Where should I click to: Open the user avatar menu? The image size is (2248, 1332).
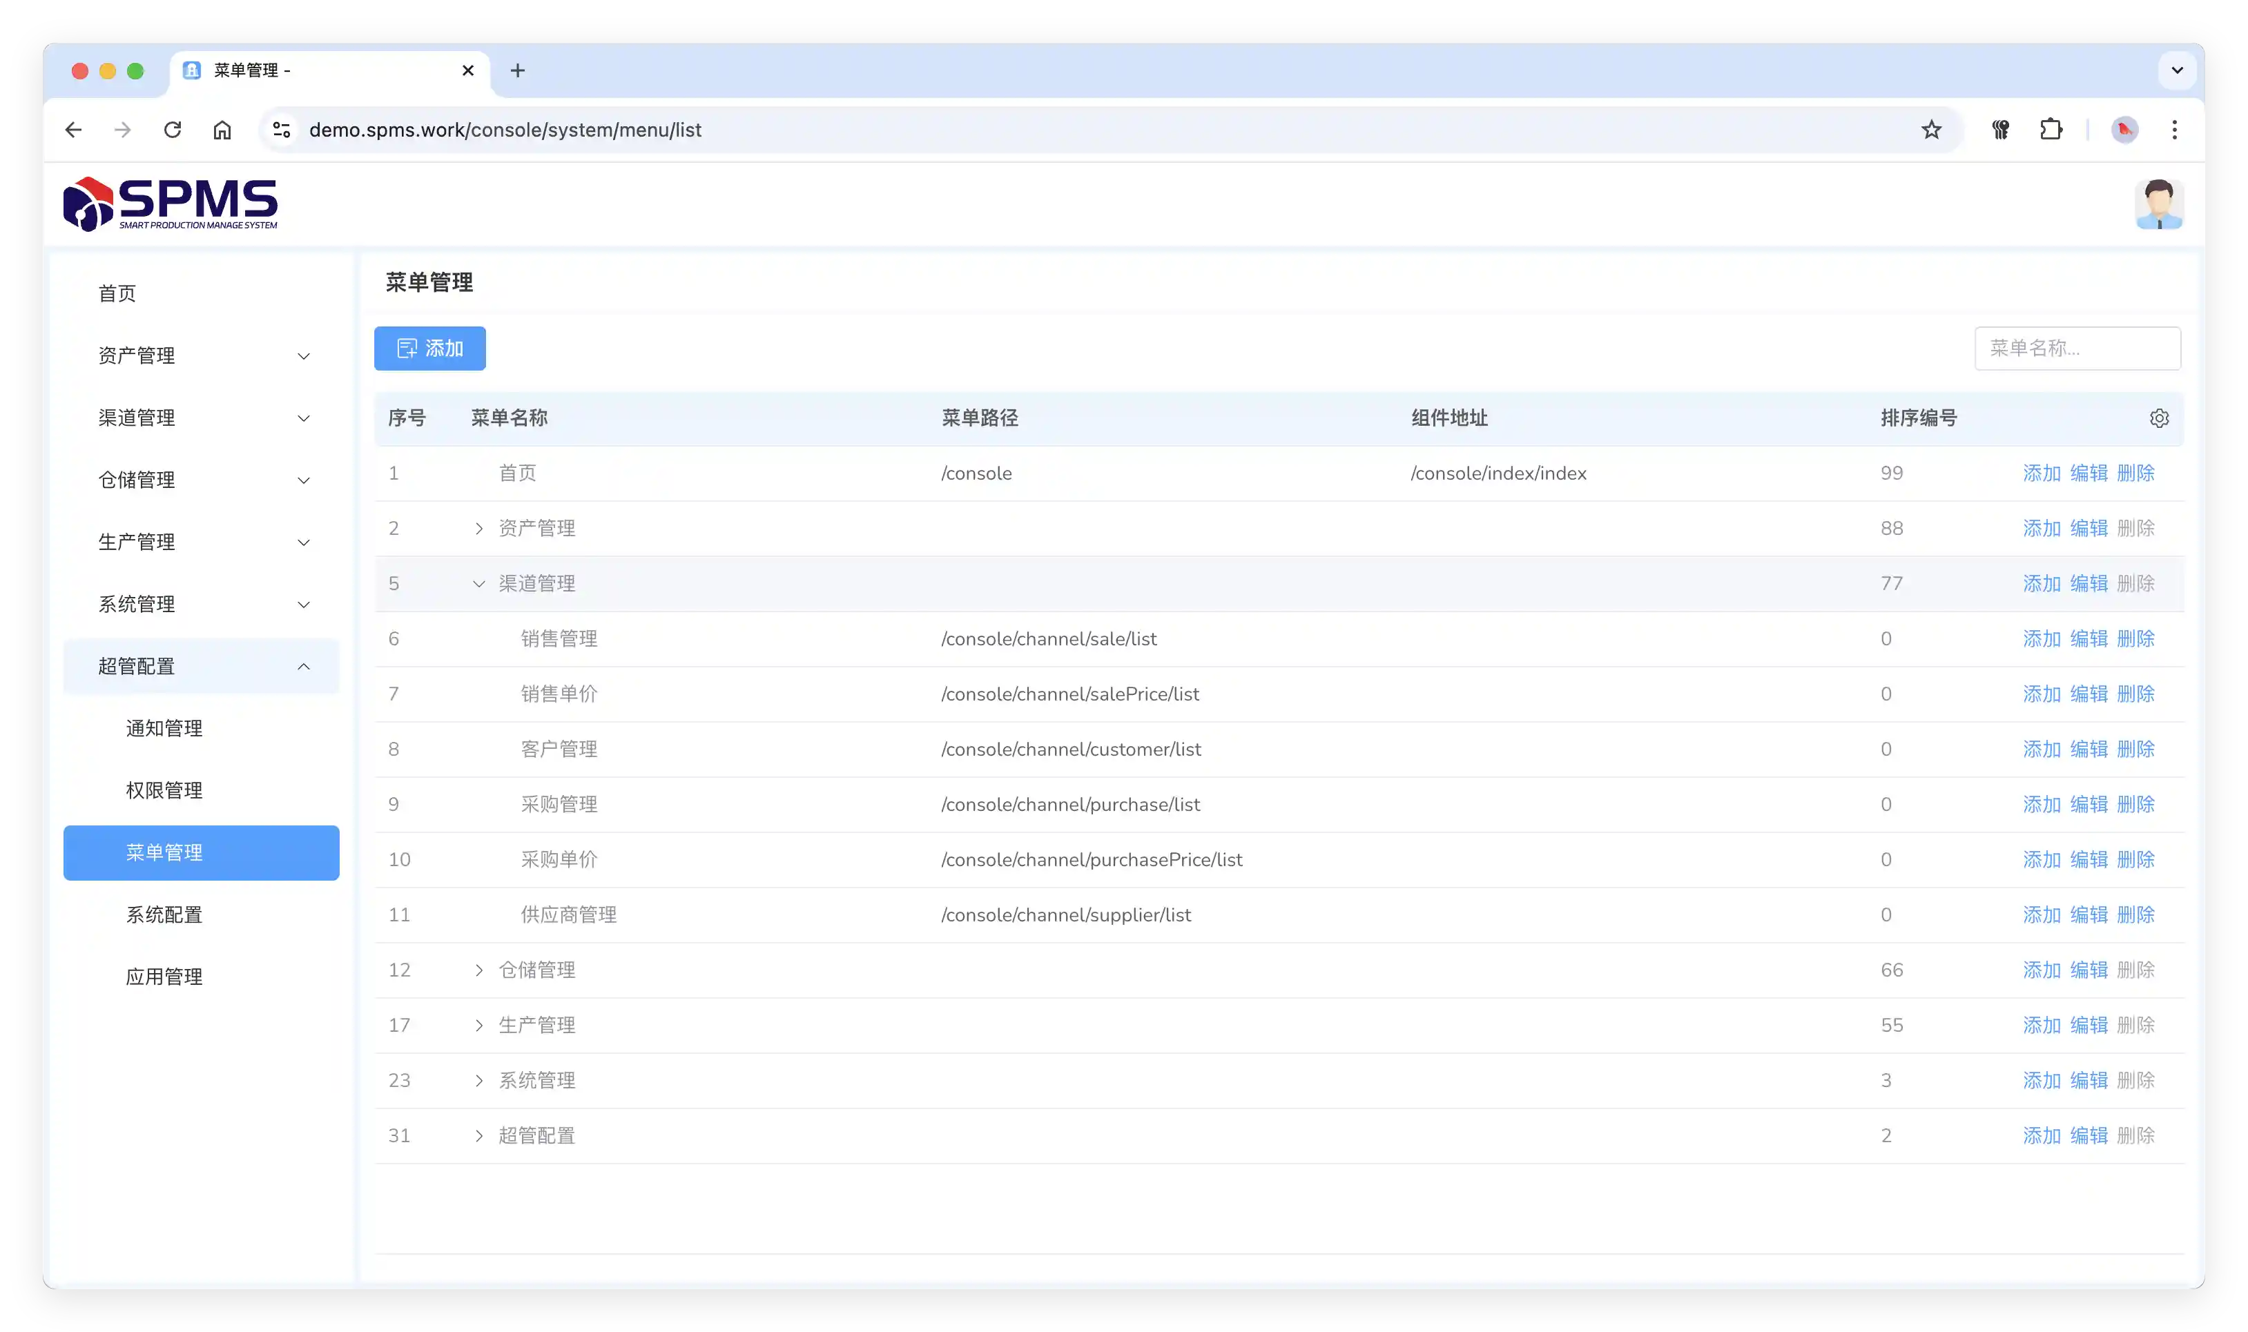point(2158,205)
